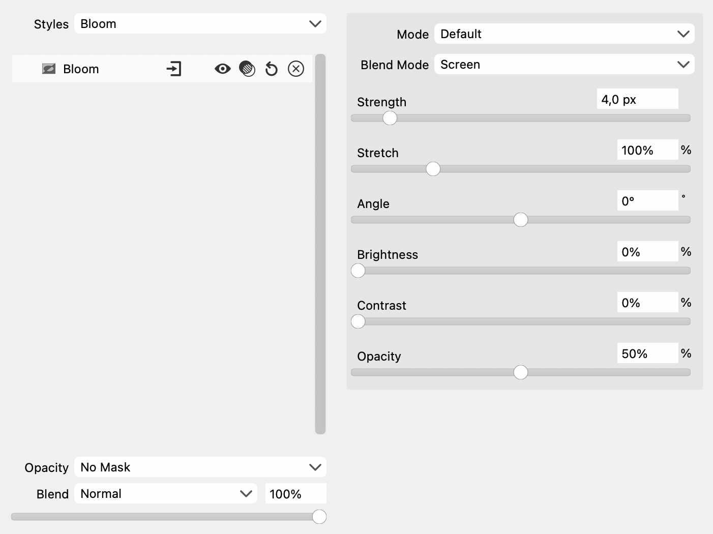Open the Opacity No Mask dropdown
This screenshot has width=713, height=534.
click(x=200, y=467)
